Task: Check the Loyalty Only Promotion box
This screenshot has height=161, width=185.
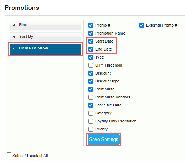Action: [91, 121]
